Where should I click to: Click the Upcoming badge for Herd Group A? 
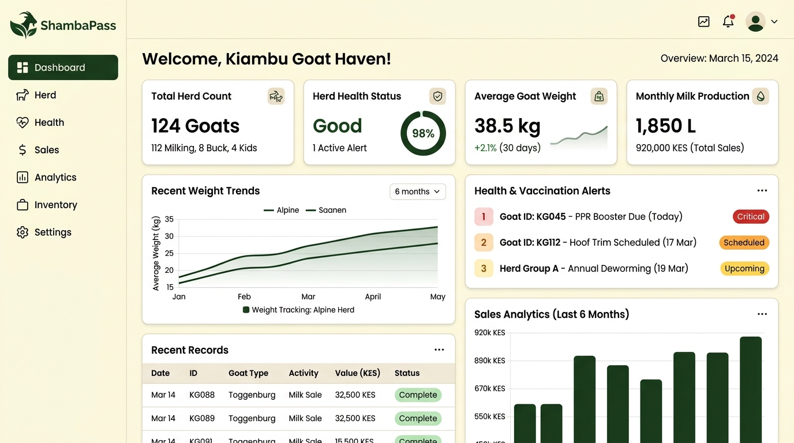(x=744, y=269)
